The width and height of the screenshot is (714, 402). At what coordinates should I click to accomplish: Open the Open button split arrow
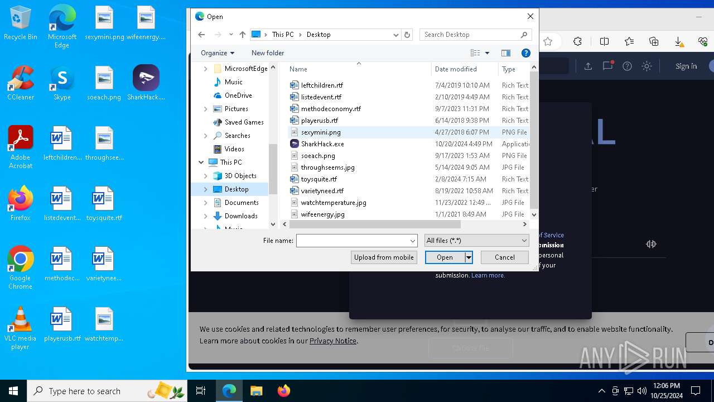click(x=469, y=257)
